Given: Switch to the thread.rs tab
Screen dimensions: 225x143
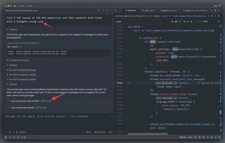Looking at the screenshot, I should coord(130,10).
